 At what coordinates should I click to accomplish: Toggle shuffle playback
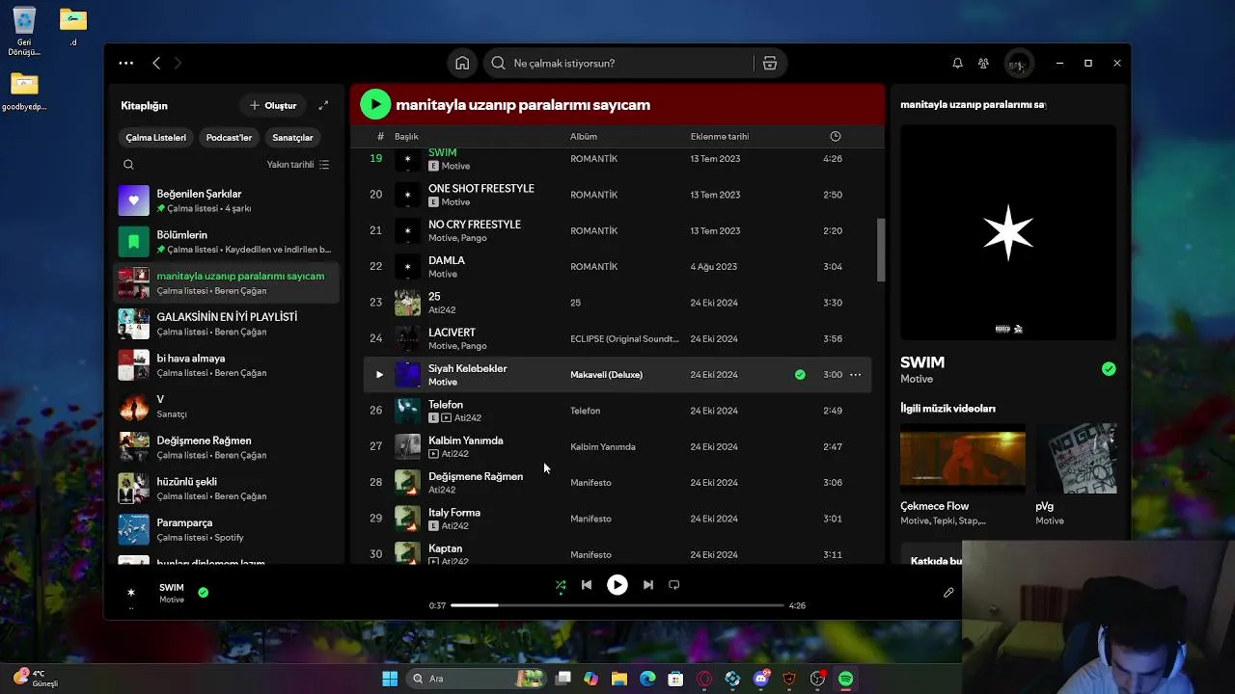pos(561,585)
